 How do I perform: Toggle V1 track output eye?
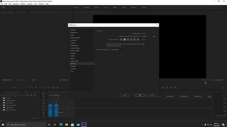pos(63,105)
